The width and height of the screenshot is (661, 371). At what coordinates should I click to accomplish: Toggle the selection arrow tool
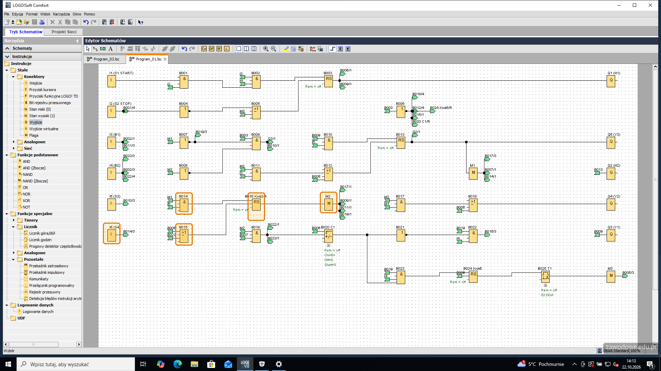(x=88, y=49)
